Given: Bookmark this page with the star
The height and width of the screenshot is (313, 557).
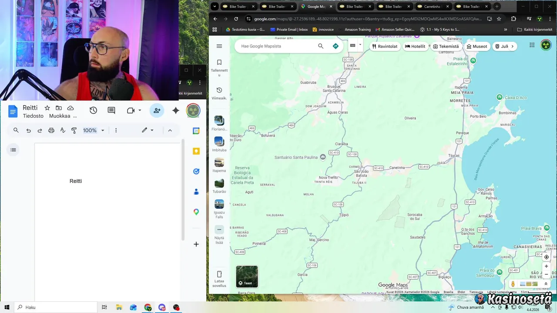Looking at the screenshot, I should click(499, 19).
